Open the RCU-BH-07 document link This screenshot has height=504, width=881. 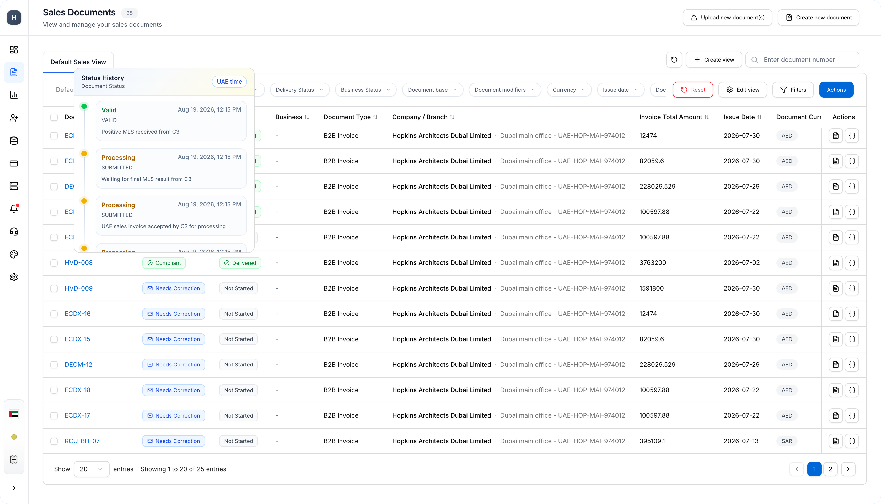pos(82,441)
